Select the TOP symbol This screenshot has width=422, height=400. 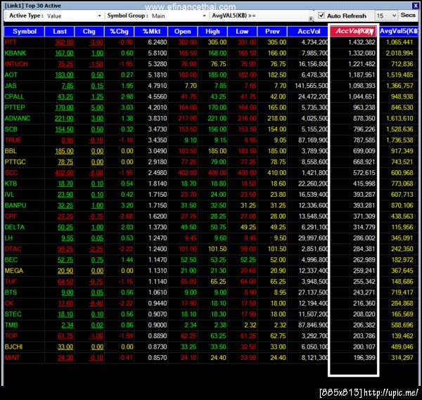tap(11, 336)
